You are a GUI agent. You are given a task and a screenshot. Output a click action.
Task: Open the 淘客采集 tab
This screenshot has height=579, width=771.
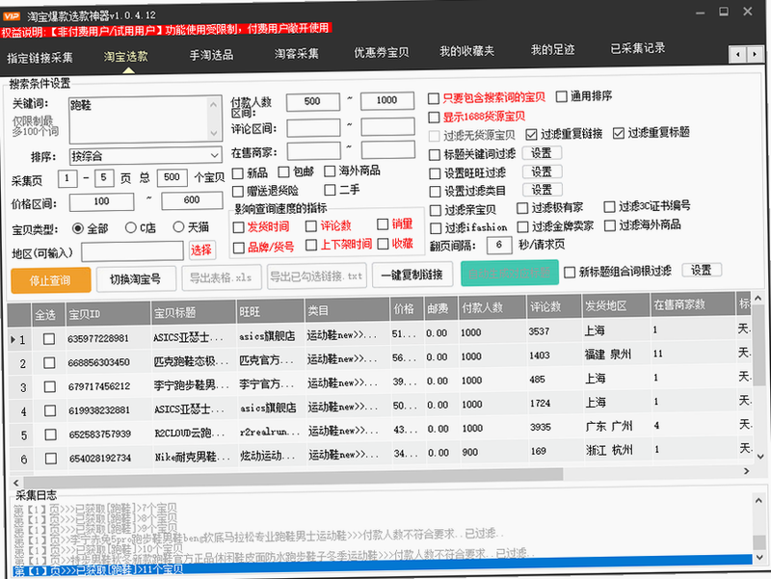click(x=297, y=53)
